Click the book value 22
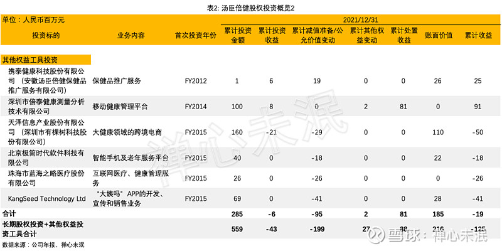Image resolution: width=502 pixels, height=251 pixels. (437, 158)
